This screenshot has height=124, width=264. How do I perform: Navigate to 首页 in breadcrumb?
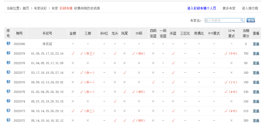26,8
